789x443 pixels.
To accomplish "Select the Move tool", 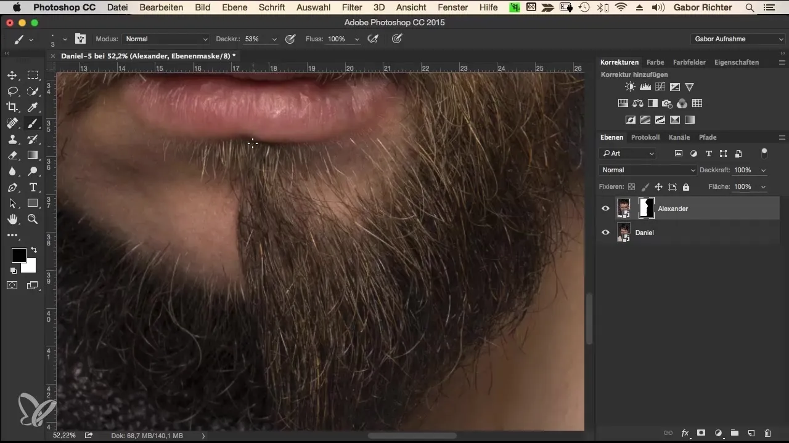I will (x=12, y=75).
